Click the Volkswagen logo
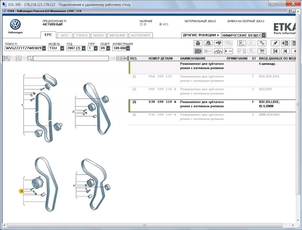The height and width of the screenshot is (230, 302). (15, 24)
